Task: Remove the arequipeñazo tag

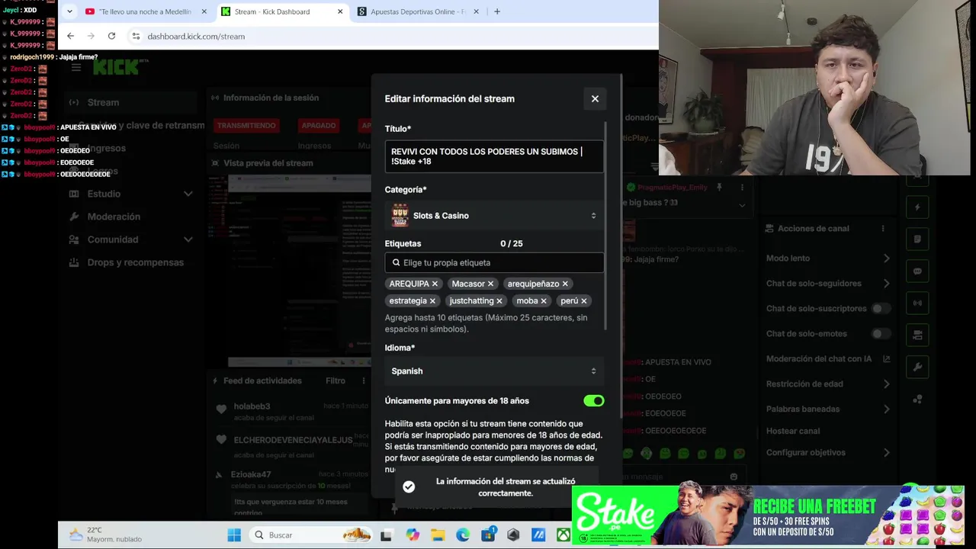Action: (565, 284)
